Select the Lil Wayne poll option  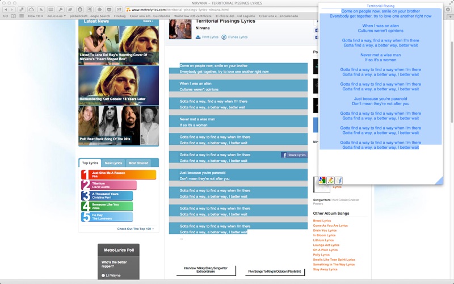point(103,275)
